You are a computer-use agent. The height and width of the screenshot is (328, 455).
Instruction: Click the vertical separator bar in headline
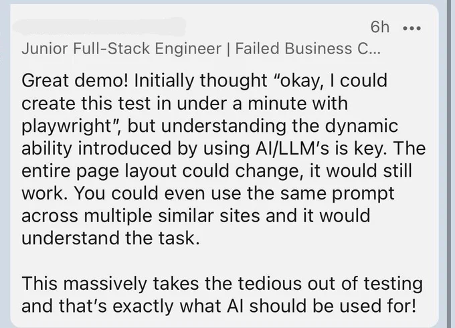[x=228, y=48]
